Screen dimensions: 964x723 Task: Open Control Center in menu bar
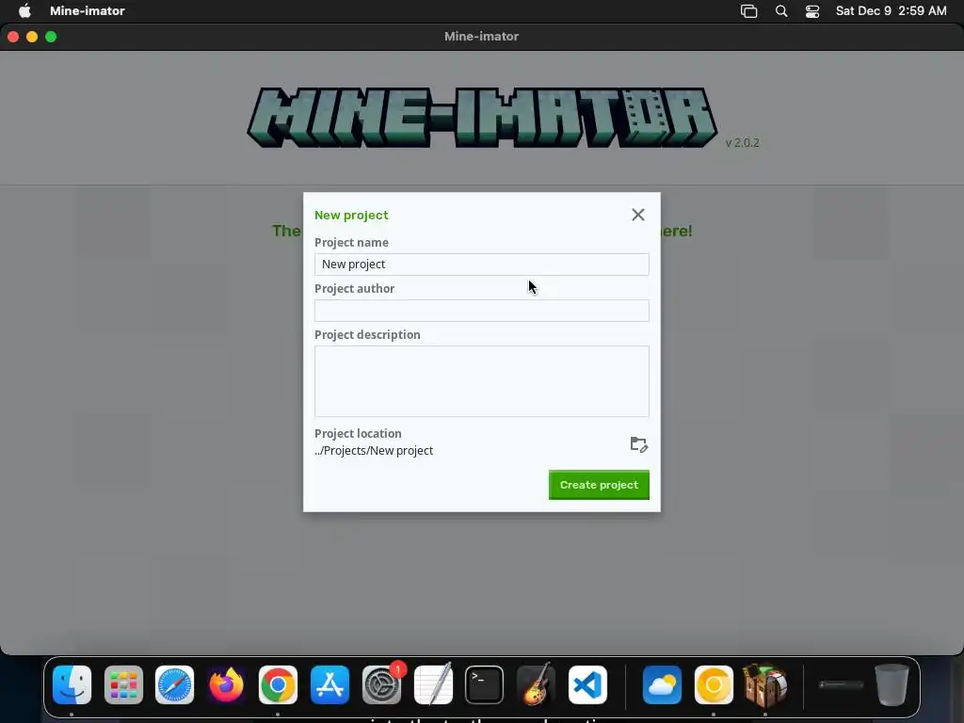812,11
